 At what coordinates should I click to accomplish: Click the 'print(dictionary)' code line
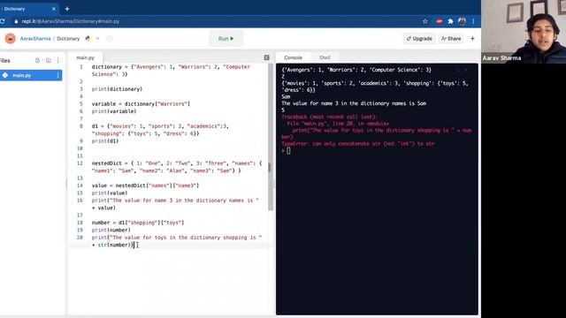pyautogui.click(x=117, y=89)
